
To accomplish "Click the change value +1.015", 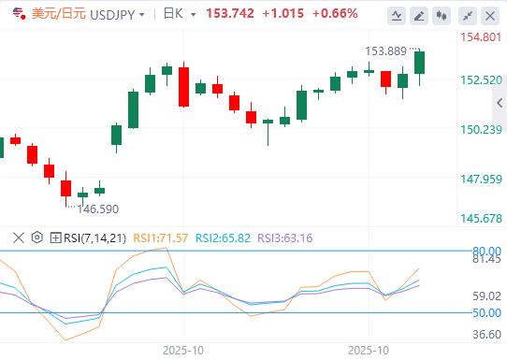I will (283, 14).
